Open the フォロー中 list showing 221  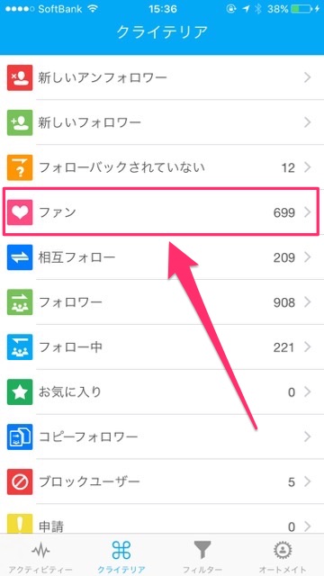162,347
